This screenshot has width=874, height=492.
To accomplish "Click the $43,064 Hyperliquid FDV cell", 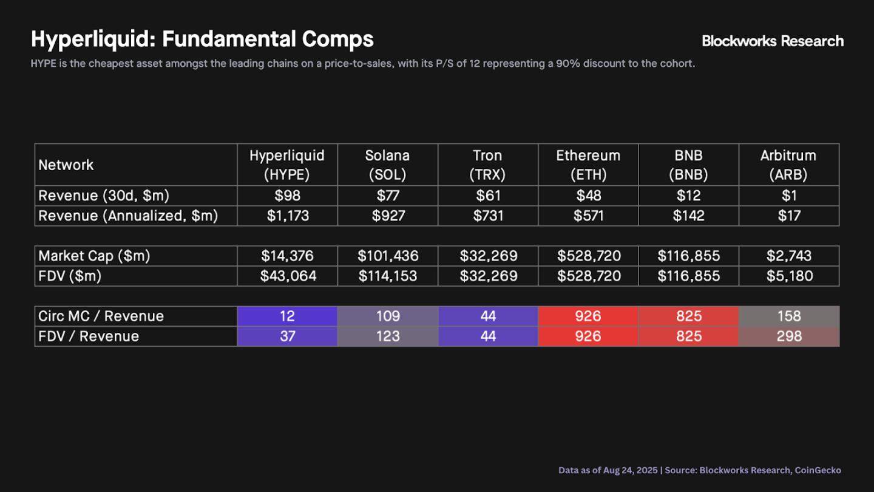I will 287,276.
